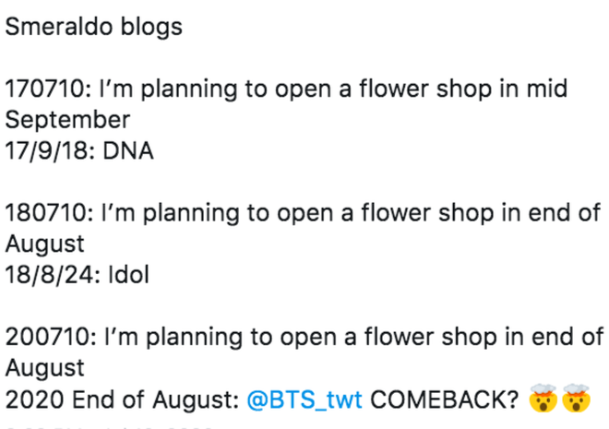This screenshot has height=429, width=609.
Task: Click the word September
Action: click(x=67, y=120)
